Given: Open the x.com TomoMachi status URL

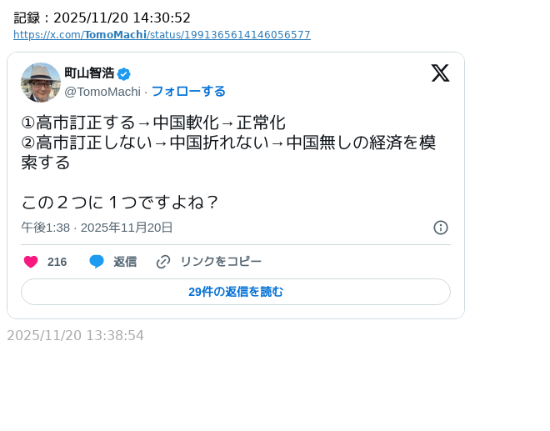Looking at the screenshot, I should [x=162, y=35].
